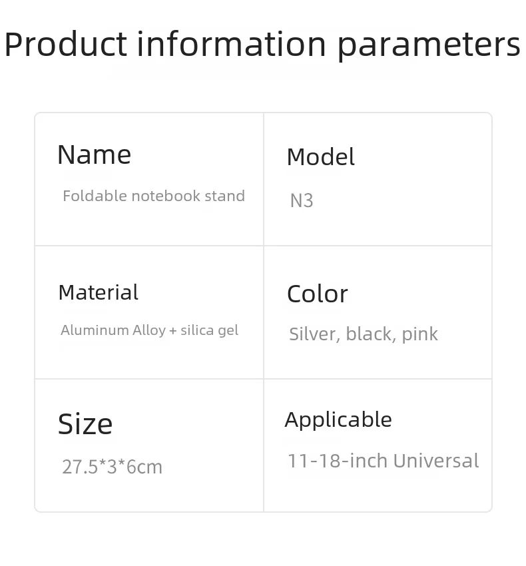The height and width of the screenshot is (566, 526).
Task: Select the "Applicable" label
Action: pos(338,420)
